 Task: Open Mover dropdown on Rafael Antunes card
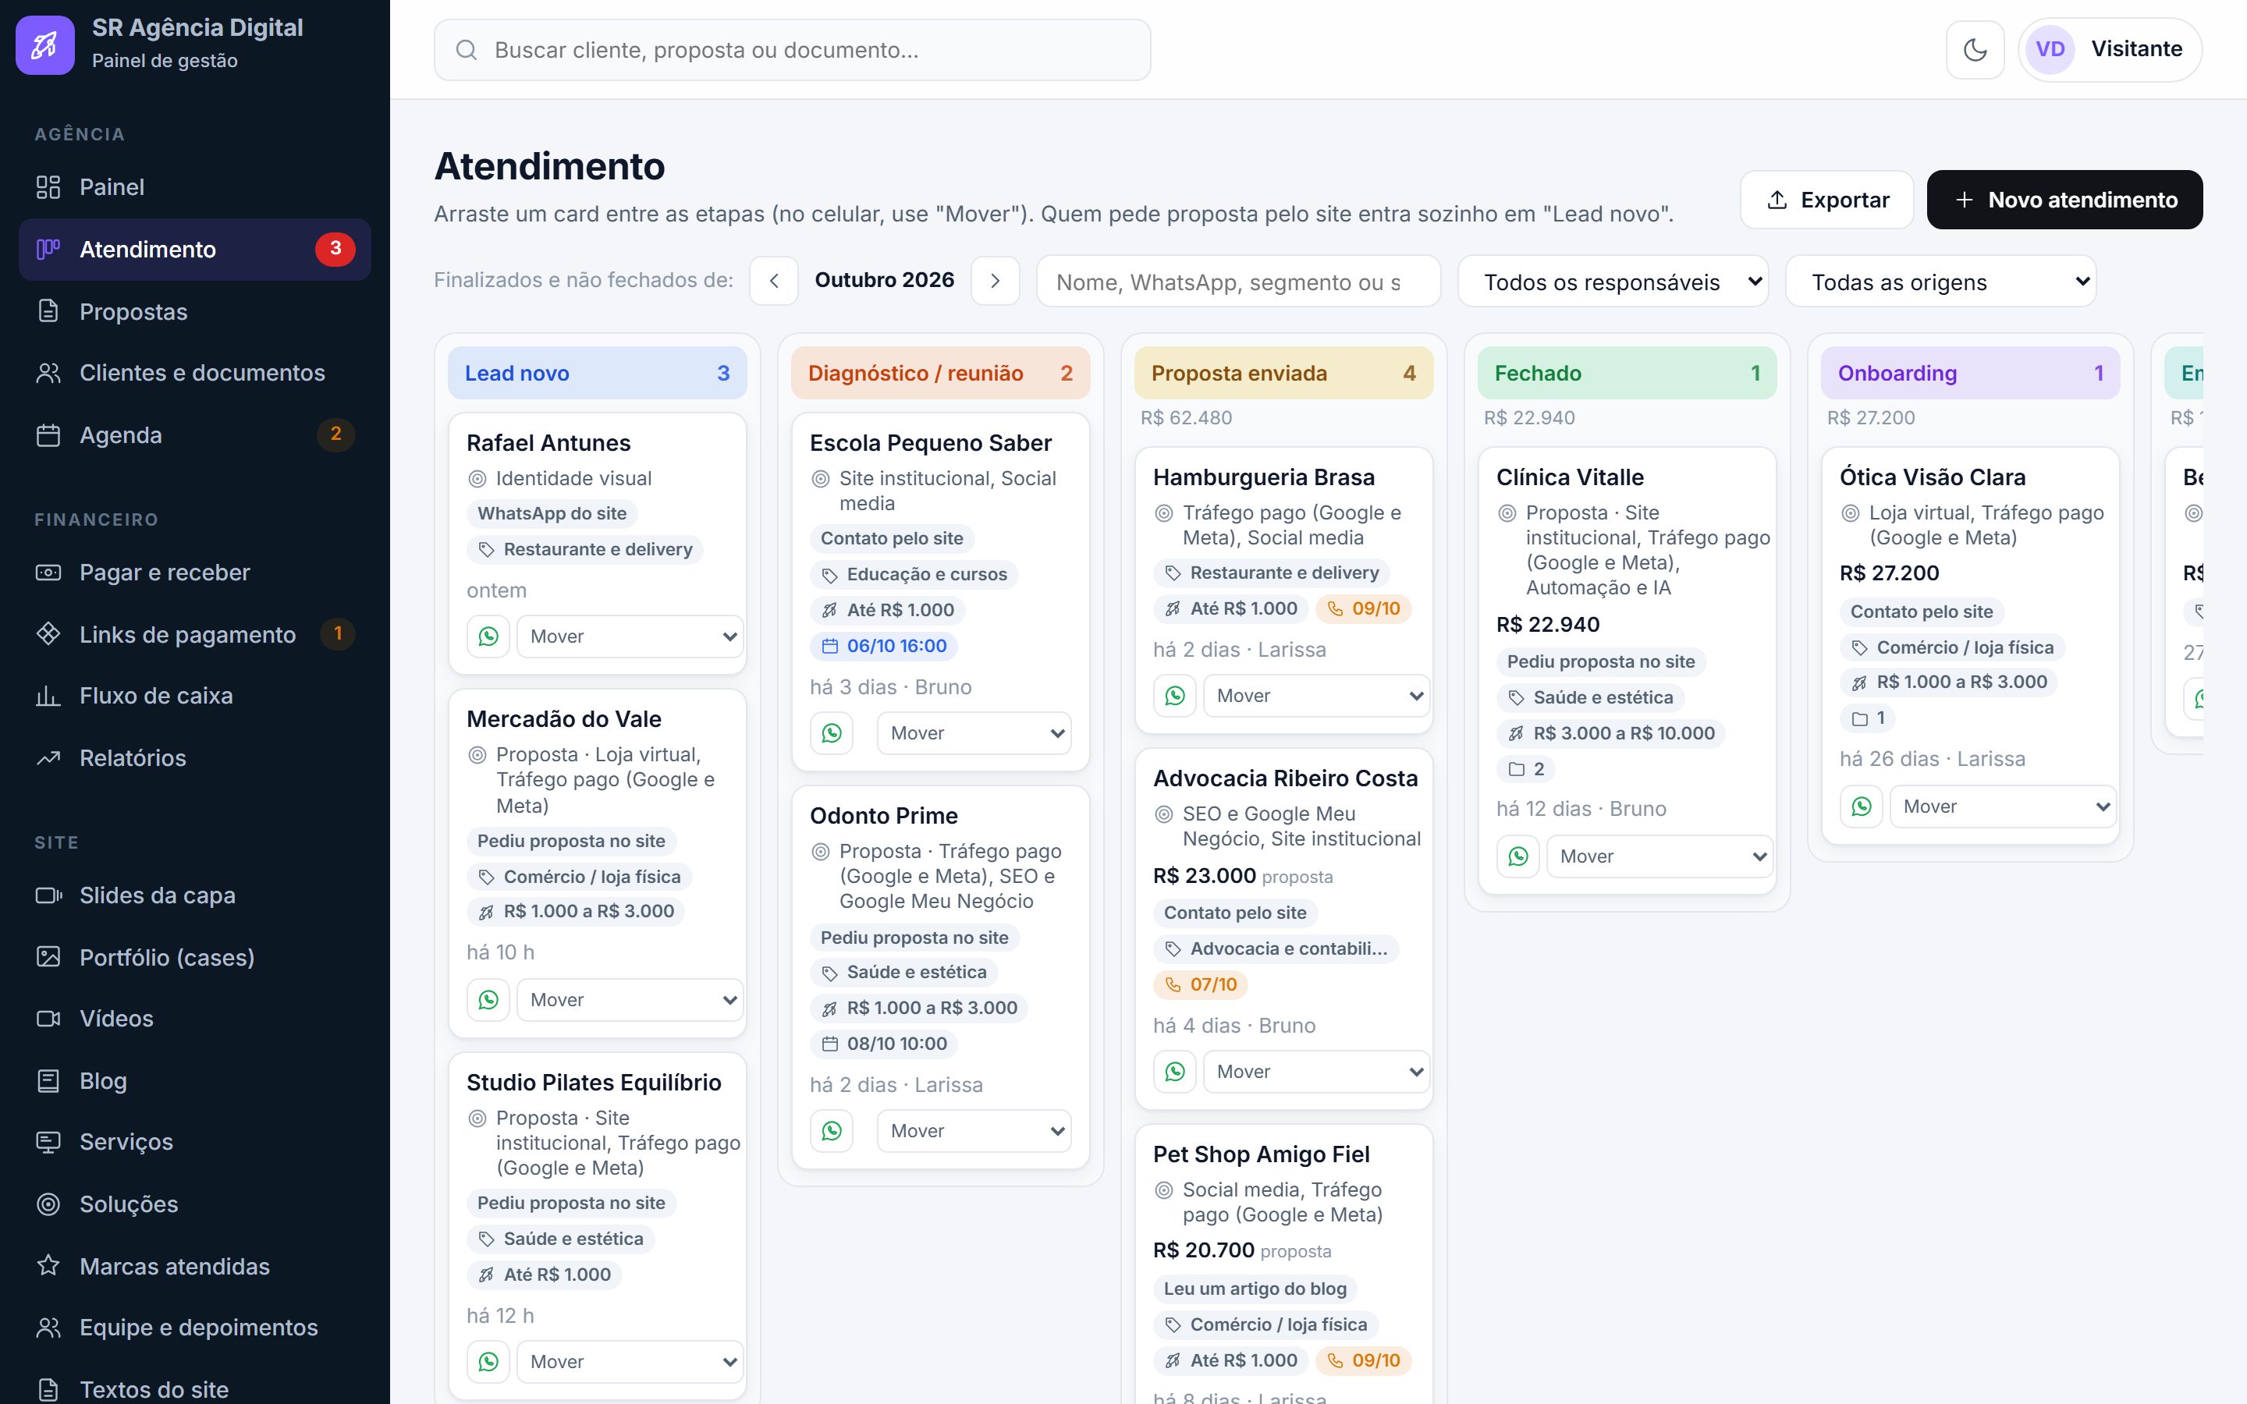click(630, 636)
